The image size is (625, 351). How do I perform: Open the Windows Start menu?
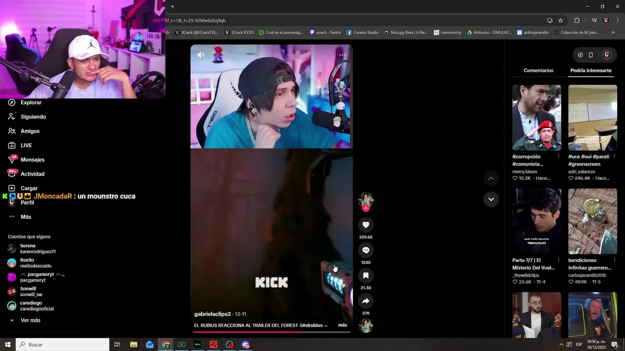(7, 345)
